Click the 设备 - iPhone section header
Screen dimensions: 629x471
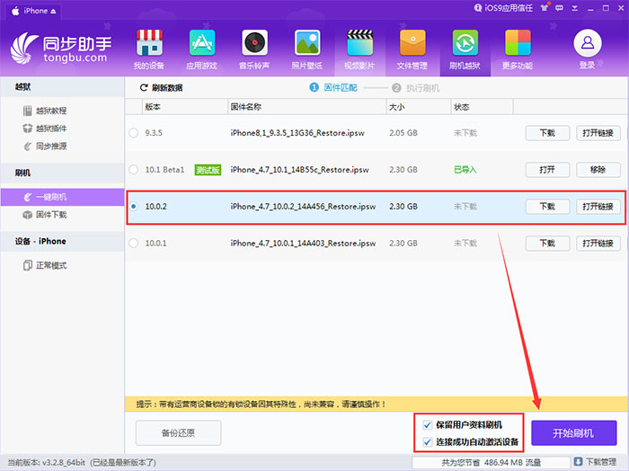(x=63, y=242)
